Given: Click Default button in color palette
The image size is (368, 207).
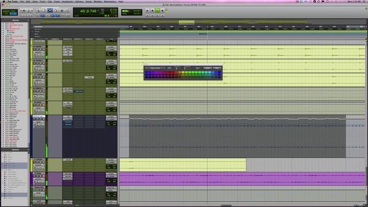Looking at the screenshot, I should (208, 68).
